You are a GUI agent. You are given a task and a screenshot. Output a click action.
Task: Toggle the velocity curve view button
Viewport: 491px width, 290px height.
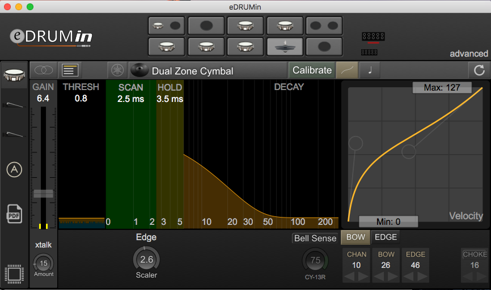click(x=347, y=70)
